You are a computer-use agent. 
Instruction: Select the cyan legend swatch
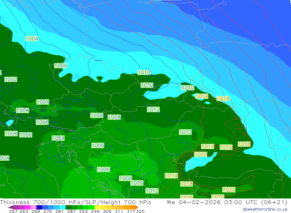point(62,207)
